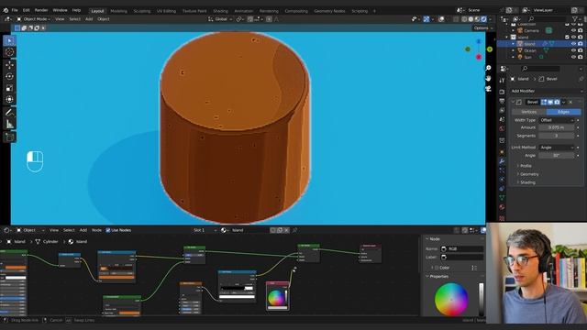Open the Output properties tab icon
This screenshot has width=587, height=330.
point(502,101)
